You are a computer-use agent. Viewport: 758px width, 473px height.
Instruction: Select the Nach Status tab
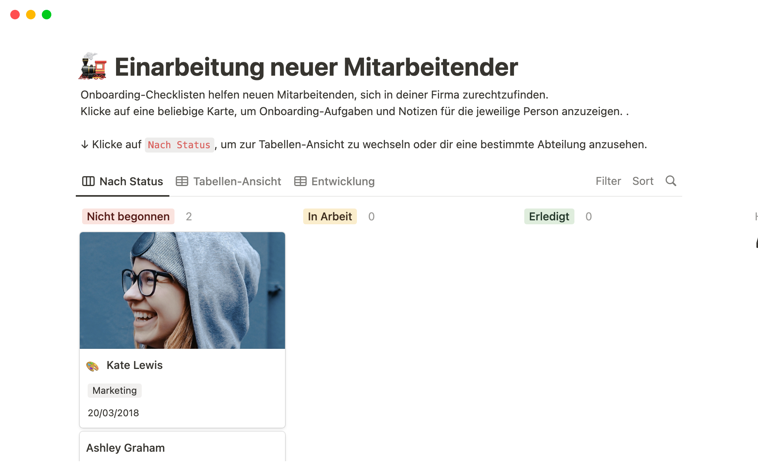click(122, 181)
